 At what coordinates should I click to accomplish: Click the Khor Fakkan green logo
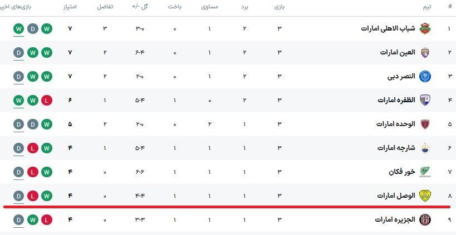point(425,172)
